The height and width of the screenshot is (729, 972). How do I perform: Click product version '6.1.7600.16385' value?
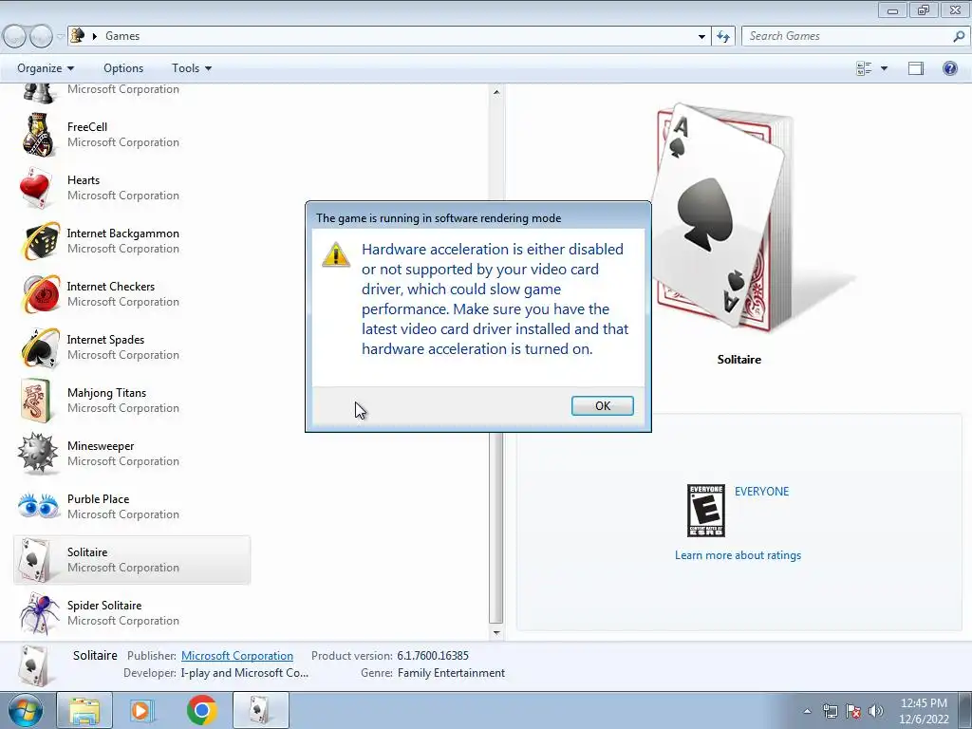[433, 656]
